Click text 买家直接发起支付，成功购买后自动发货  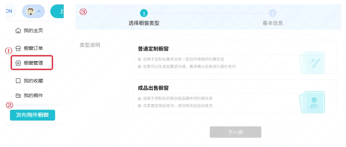[x=178, y=106]
